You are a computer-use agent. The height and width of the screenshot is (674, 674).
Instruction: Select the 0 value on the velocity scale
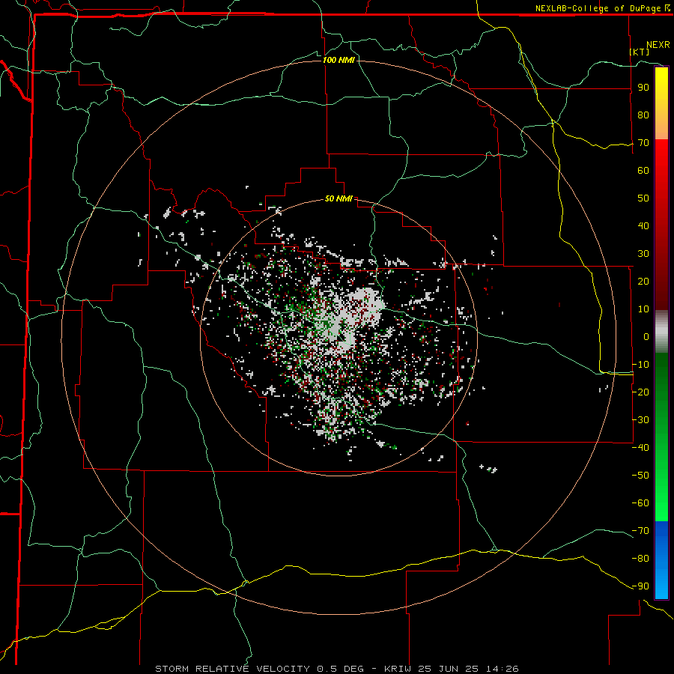point(646,337)
